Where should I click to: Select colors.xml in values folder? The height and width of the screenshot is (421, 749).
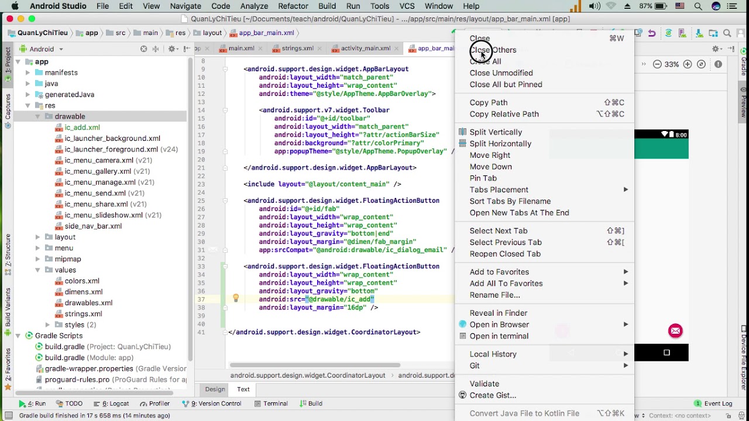82,281
